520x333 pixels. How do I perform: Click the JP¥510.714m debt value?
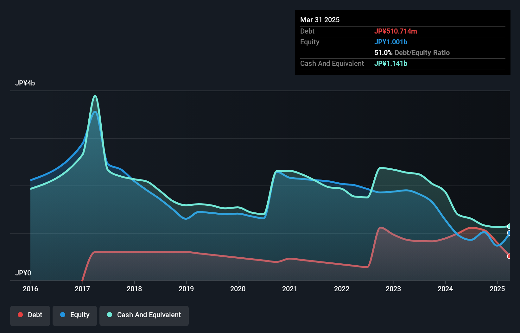coord(396,31)
